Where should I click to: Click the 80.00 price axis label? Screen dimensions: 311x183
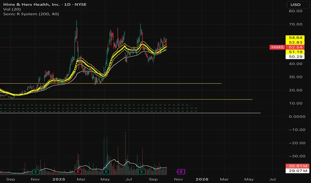[296, 11]
